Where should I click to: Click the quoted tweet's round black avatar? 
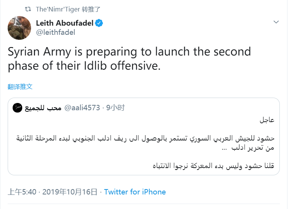18,108
